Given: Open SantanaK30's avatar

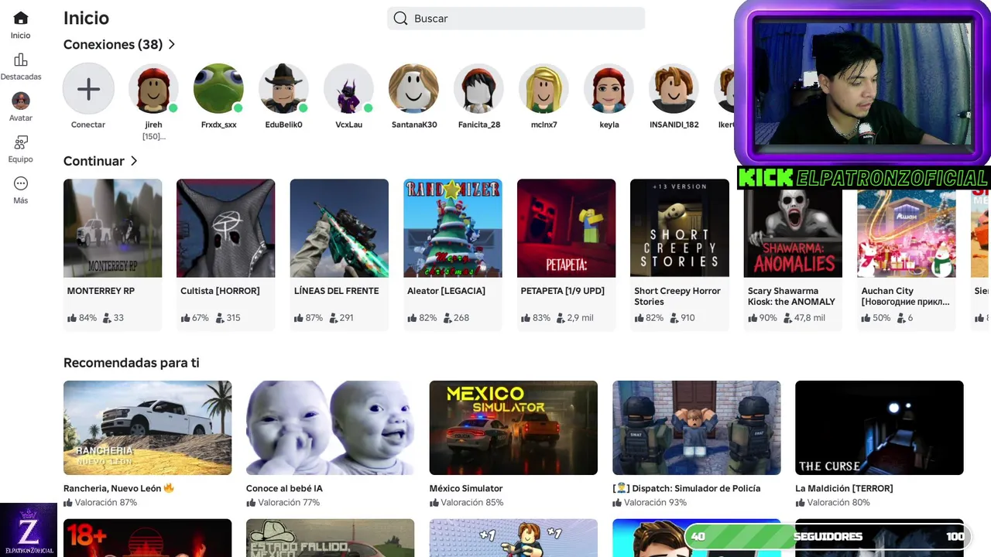Looking at the screenshot, I should pyautogui.click(x=413, y=89).
